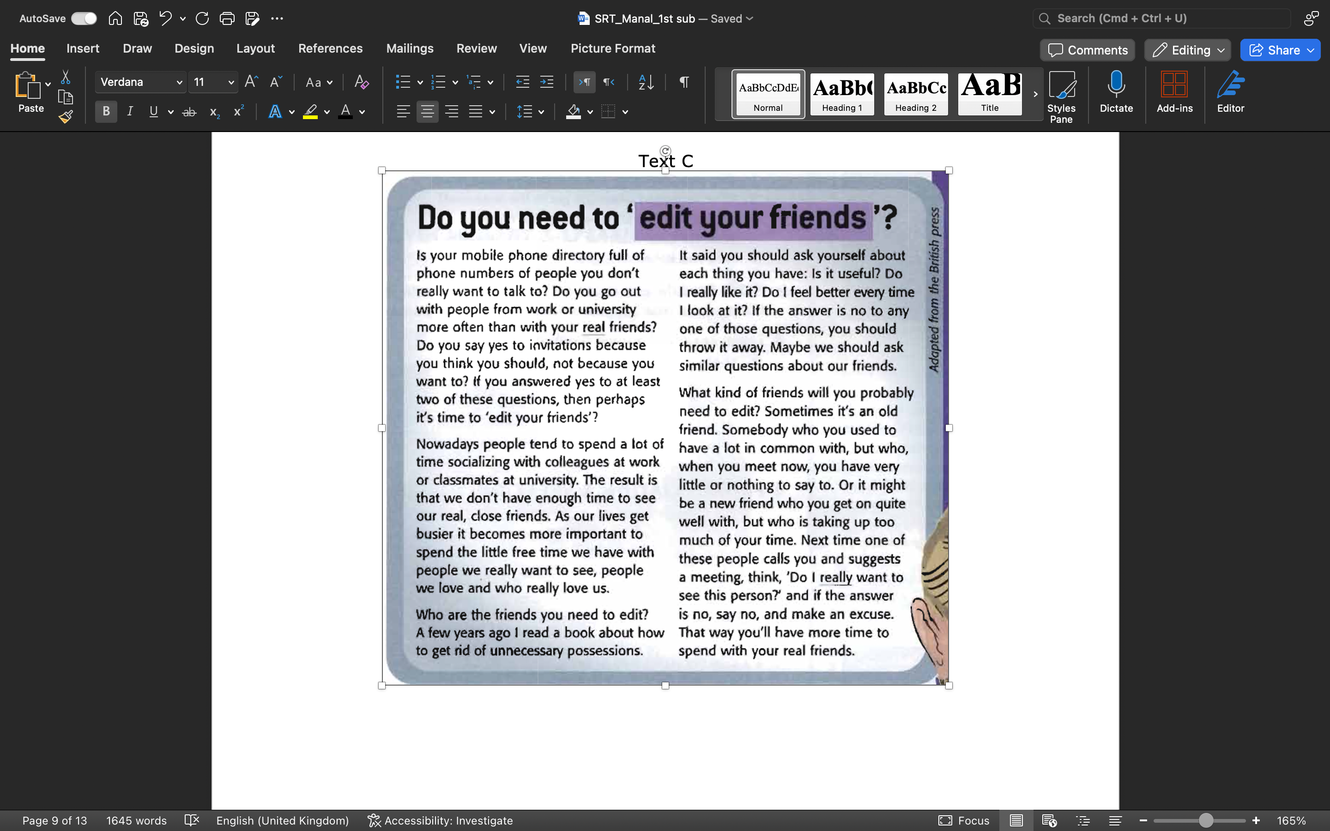Select center alignment

[x=427, y=112]
